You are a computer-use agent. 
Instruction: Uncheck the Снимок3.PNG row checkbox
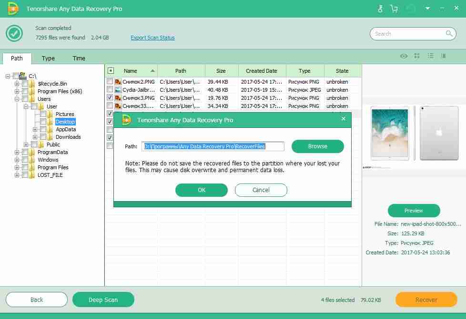(110, 97)
